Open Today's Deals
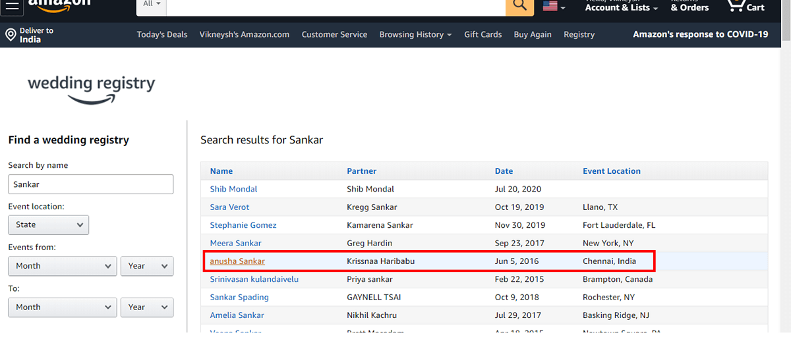The image size is (791, 341). (162, 34)
